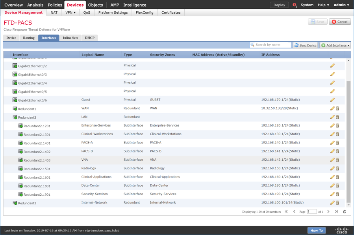The height and width of the screenshot is (235, 354).
Task: Edit the GigabitEthernet0/6 interface pencil icon
Action: (x=332, y=100)
